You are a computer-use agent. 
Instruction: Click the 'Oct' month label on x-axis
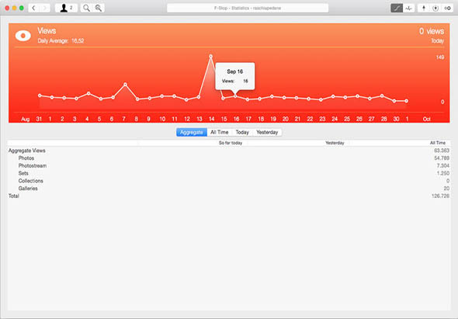pyautogui.click(x=426, y=120)
